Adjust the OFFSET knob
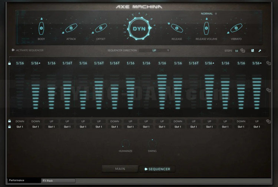The height and width of the screenshot is (187, 278). (101, 28)
